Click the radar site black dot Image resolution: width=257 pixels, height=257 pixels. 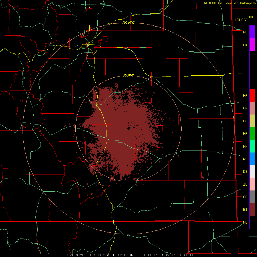click(x=128, y=128)
